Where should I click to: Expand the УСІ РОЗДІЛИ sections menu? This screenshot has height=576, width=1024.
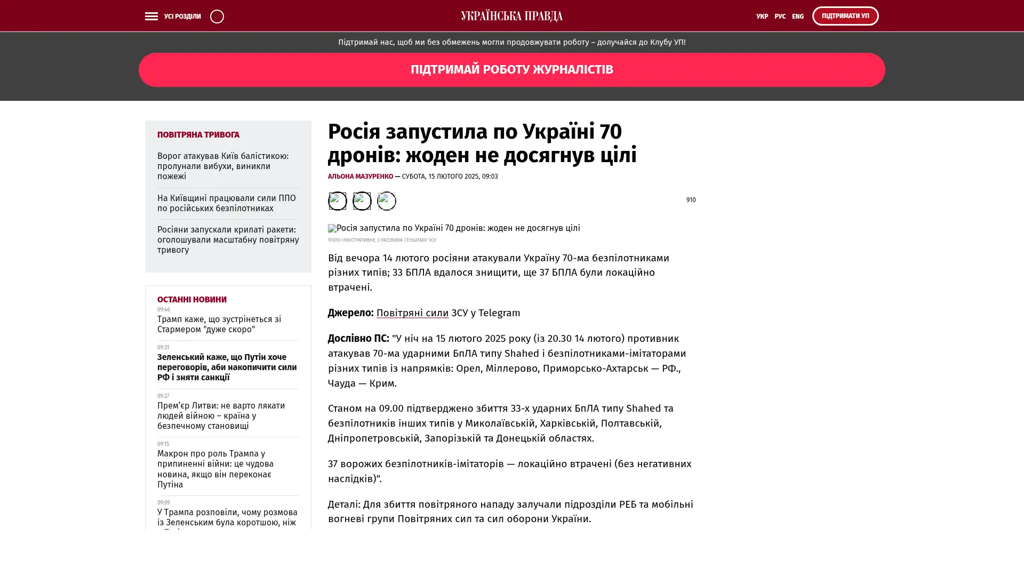pyautogui.click(x=182, y=16)
